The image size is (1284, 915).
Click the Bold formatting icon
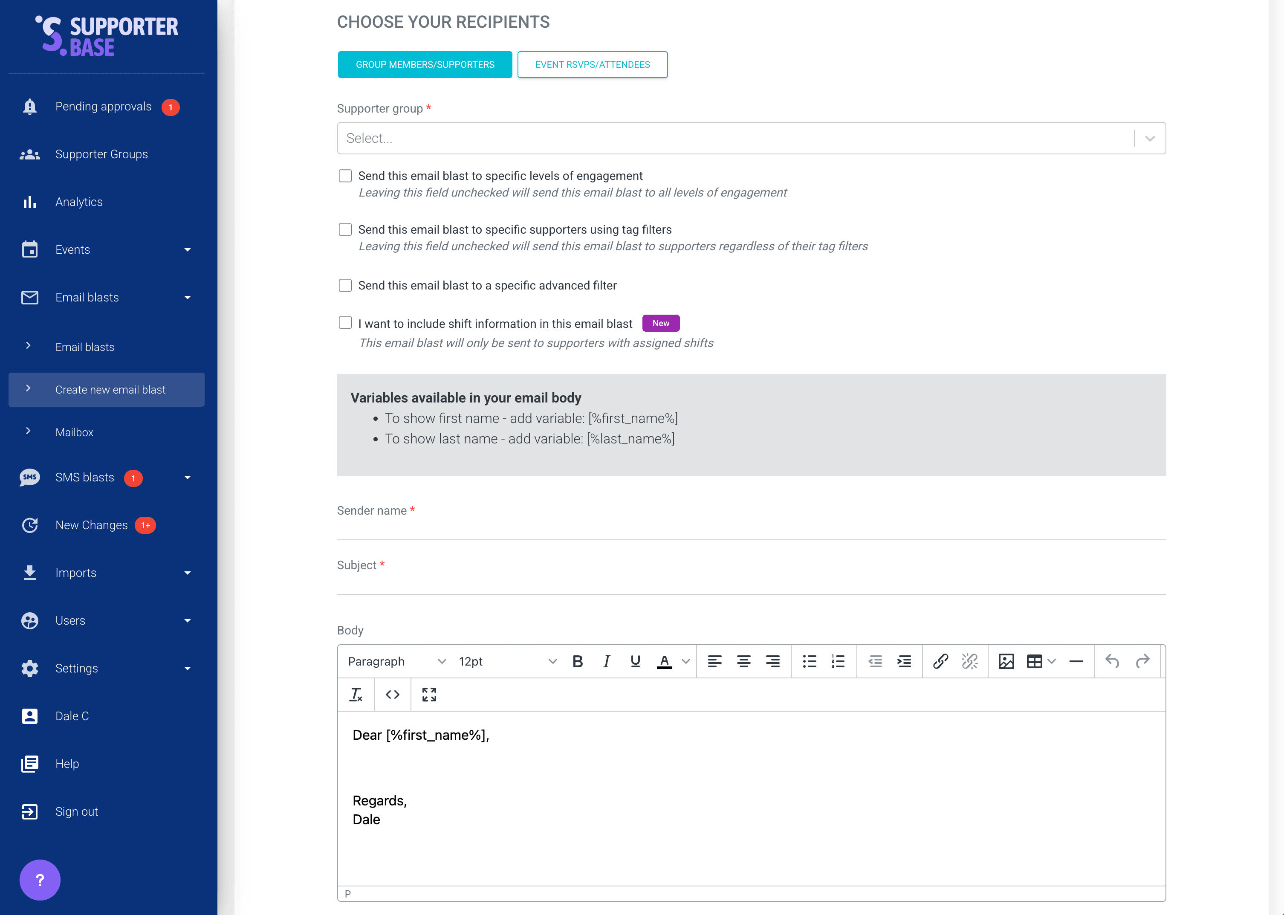coord(577,661)
